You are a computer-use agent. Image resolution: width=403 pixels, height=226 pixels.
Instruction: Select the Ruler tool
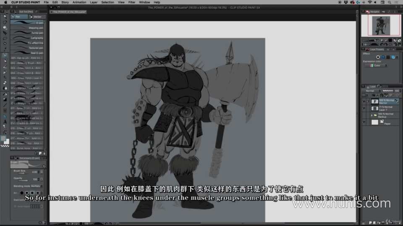pyautogui.click(x=5, y=116)
